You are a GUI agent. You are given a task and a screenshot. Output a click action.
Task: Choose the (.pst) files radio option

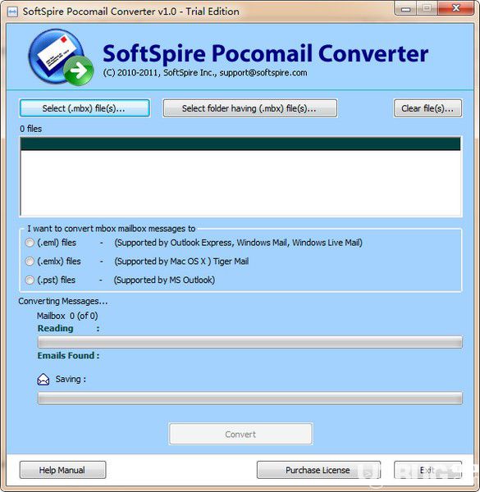(x=30, y=280)
